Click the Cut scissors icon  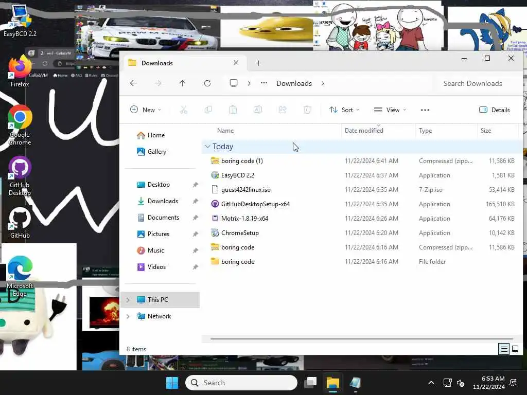coord(184,110)
